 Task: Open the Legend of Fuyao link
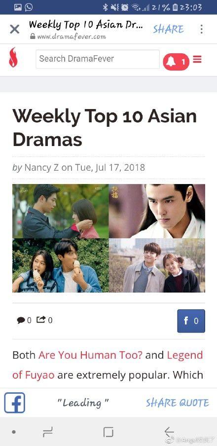[108, 365]
